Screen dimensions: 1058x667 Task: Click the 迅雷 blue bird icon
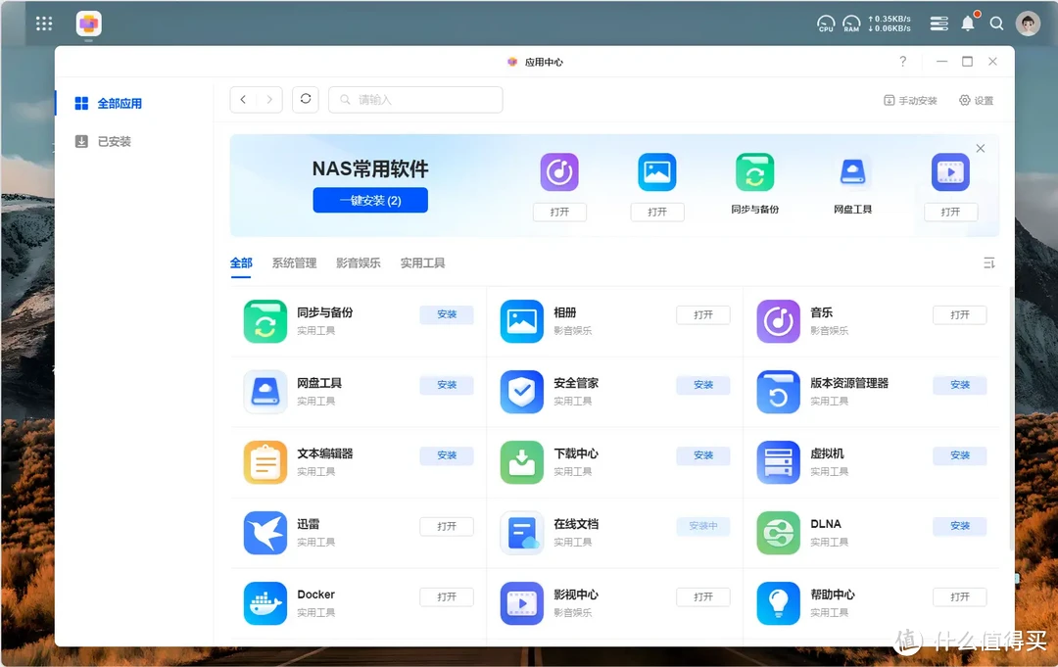264,533
